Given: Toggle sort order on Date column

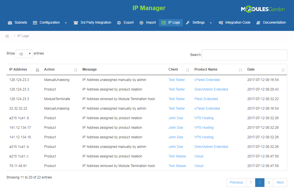Looking at the screenshot, I should pyautogui.click(x=283, y=70).
